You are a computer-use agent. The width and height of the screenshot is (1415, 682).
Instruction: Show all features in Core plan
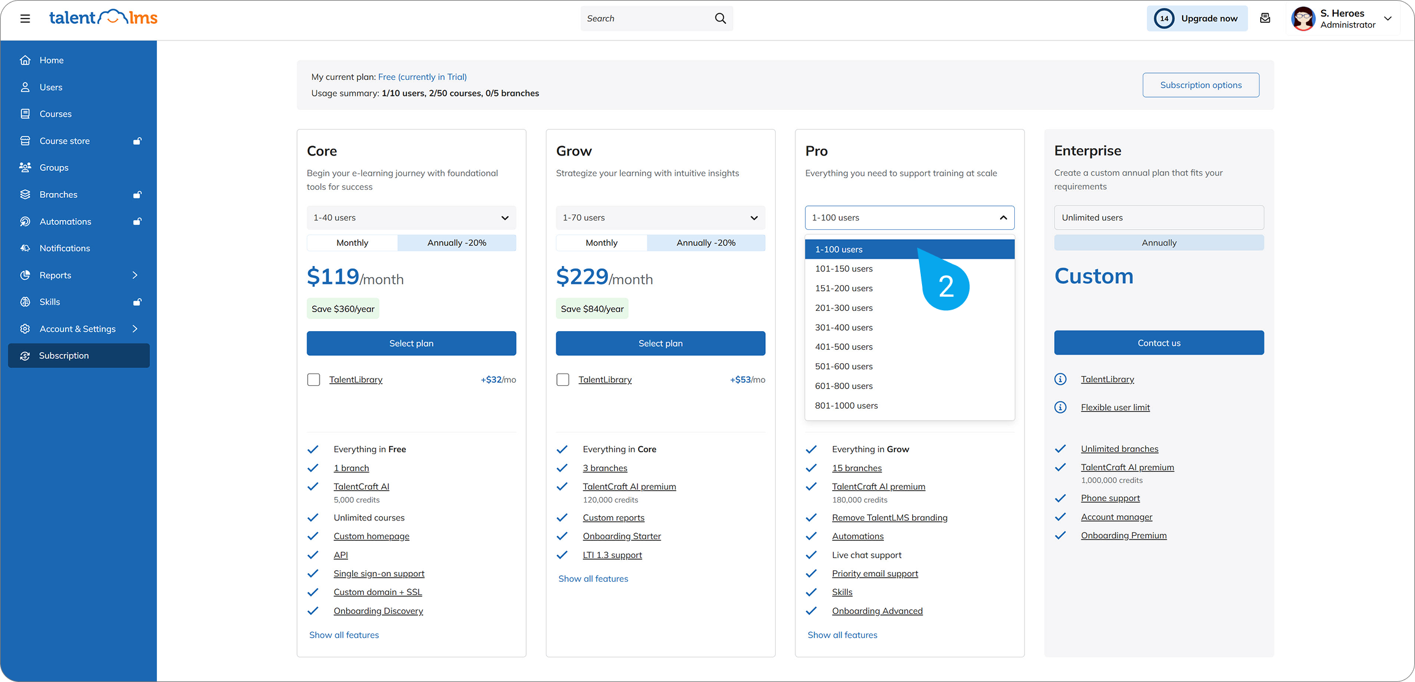(x=344, y=635)
